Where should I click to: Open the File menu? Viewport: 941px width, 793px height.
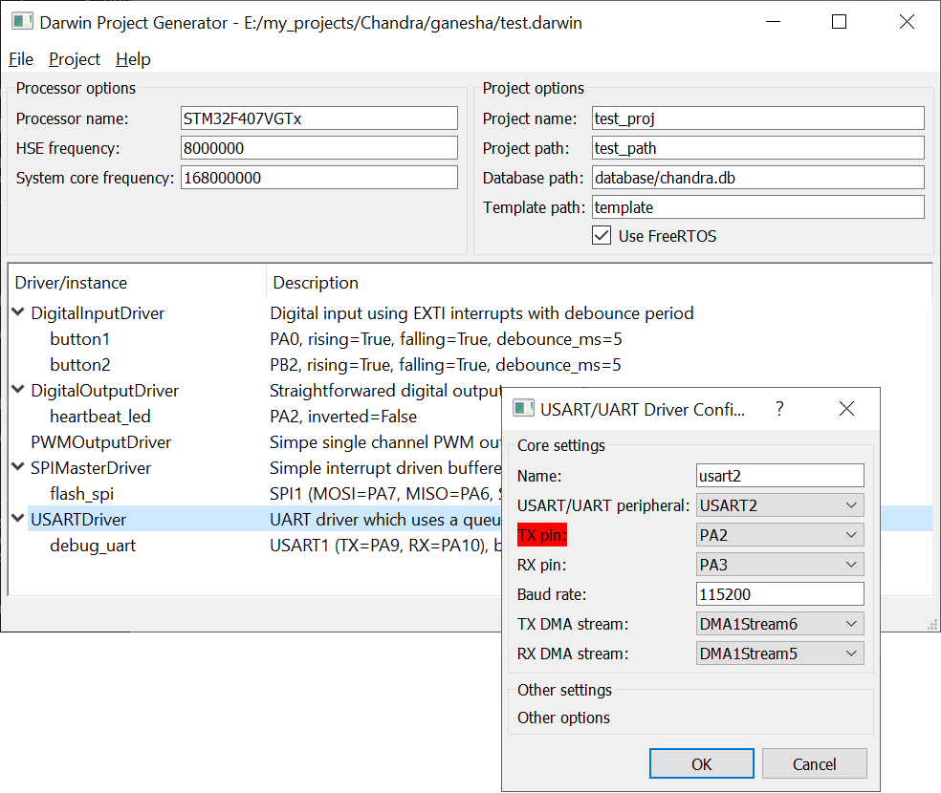pos(21,59)
